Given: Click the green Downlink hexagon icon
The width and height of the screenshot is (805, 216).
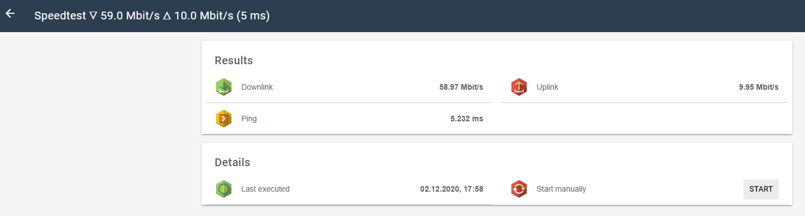Looking at the screenshot, I should 223,87.
